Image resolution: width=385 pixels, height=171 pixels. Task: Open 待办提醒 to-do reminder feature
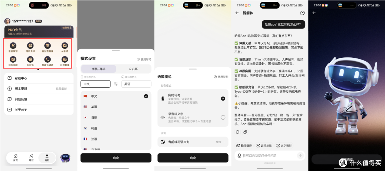tap(13, 61)
